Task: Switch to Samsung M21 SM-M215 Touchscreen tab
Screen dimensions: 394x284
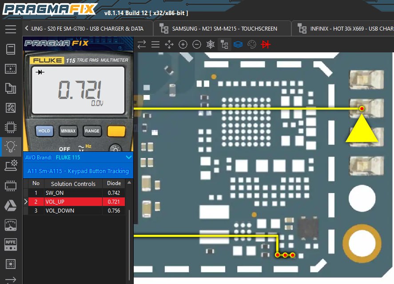Action: click(x=222, y=29)
